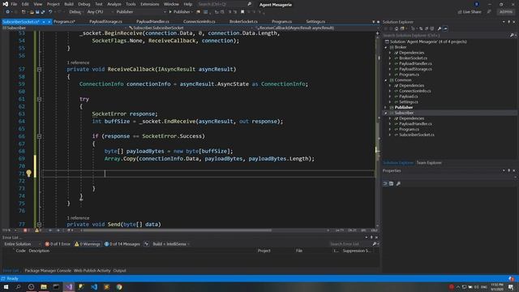The image size is (519, 292).
Task: Click the Properties panel categorized view icon
Action: point(385,184)
